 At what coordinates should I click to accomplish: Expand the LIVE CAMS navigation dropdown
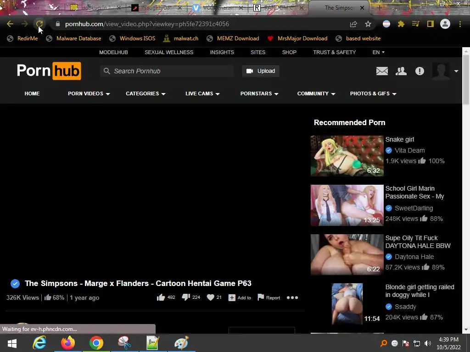[x=202, y=93]
